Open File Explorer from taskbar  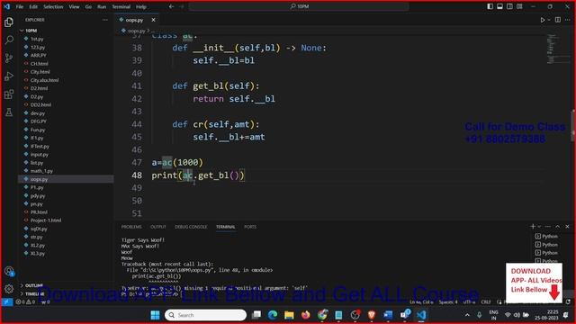[x=289, y=315]
